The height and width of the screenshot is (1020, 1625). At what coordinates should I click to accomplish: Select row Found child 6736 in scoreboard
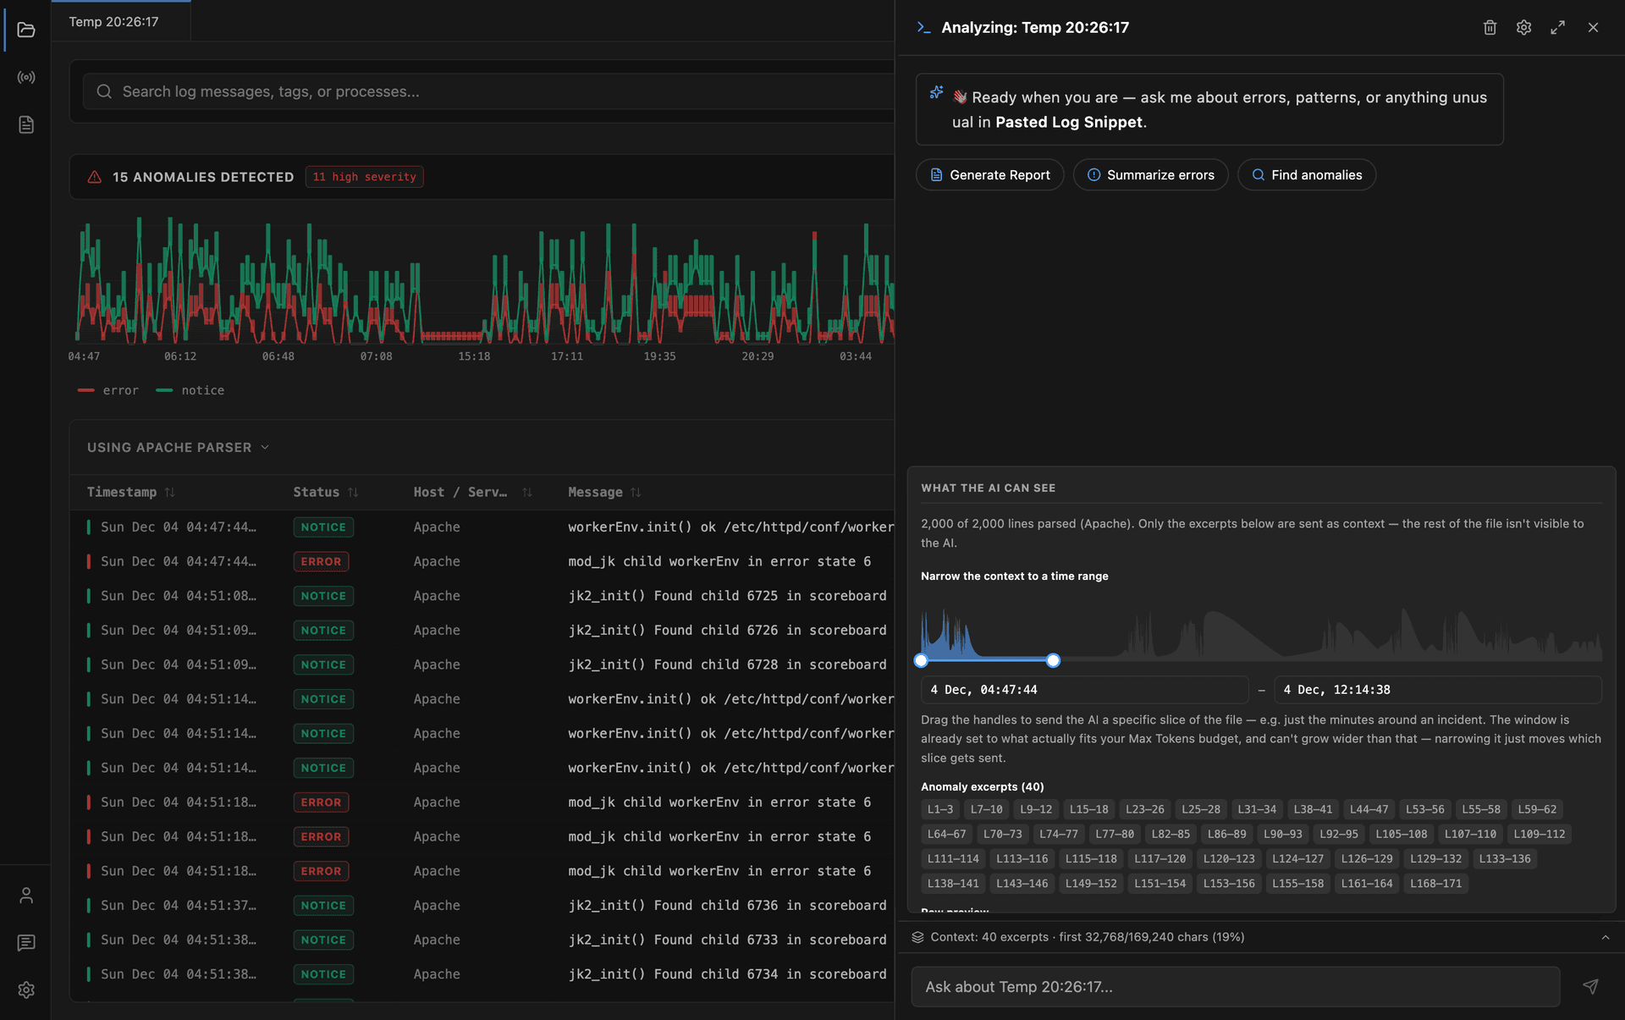[482, 906]
